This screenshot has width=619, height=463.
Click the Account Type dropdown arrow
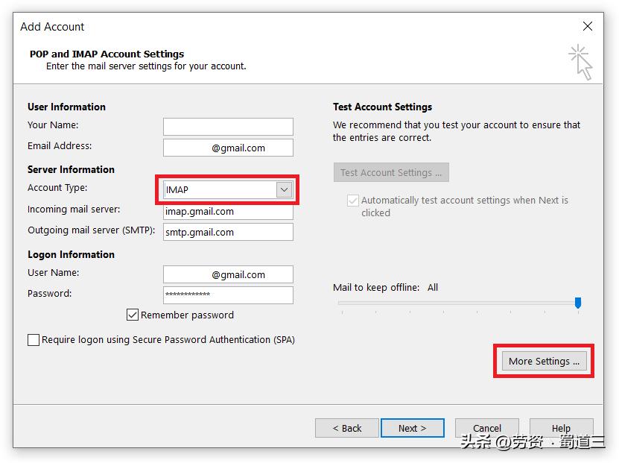pos(283,189)
